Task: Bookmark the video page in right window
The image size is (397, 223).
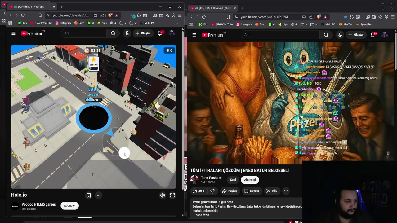Action: (228, 17)
